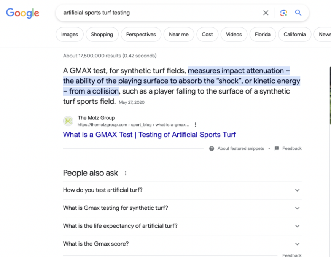This screenshot has height=257, width=331.
Task: Clear the search box with X icon
Action: (x=266, y=13)
